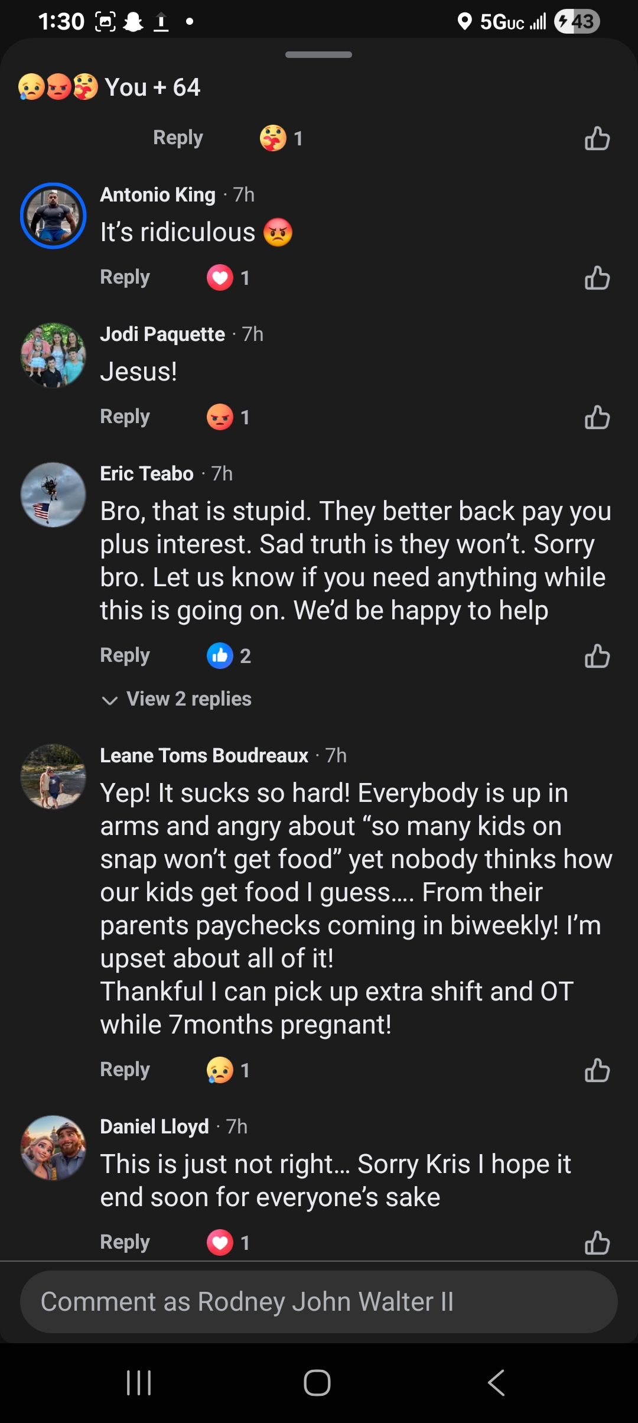
Task: Reply to Antonio King's comment
Action: tap(125, 277)
